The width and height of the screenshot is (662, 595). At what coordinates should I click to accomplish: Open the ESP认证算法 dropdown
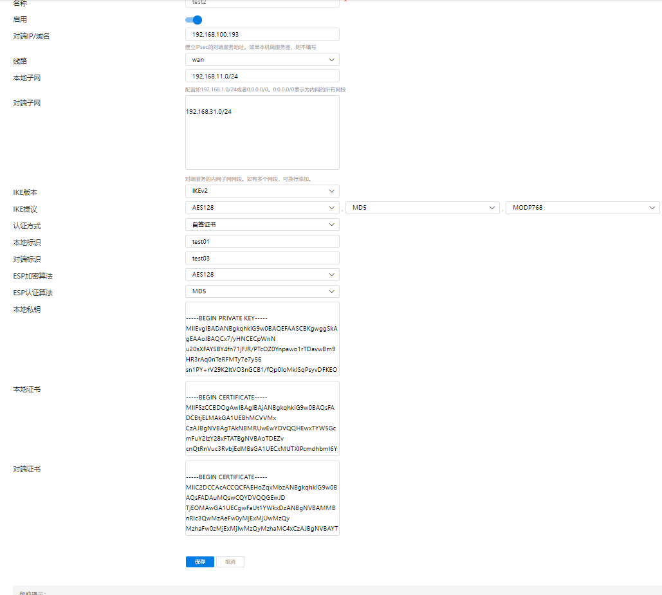click(262, 291)
